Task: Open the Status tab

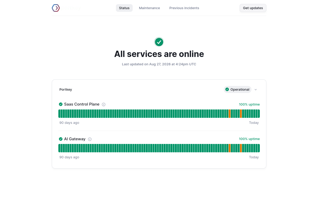Action: click(x=124, y=8)
